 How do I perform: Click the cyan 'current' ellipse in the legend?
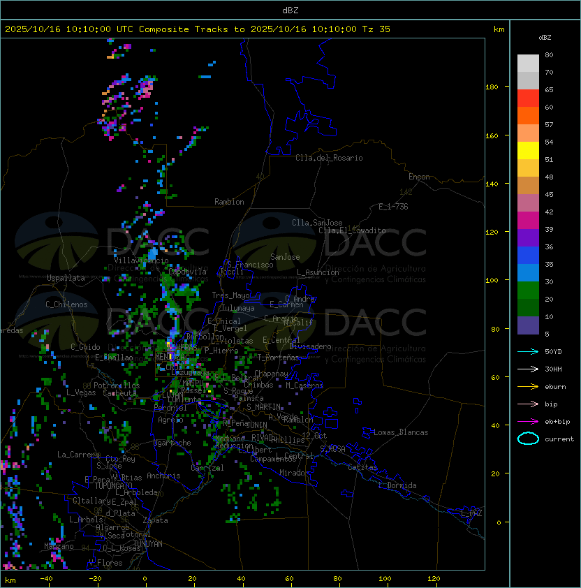coord(528,439)
